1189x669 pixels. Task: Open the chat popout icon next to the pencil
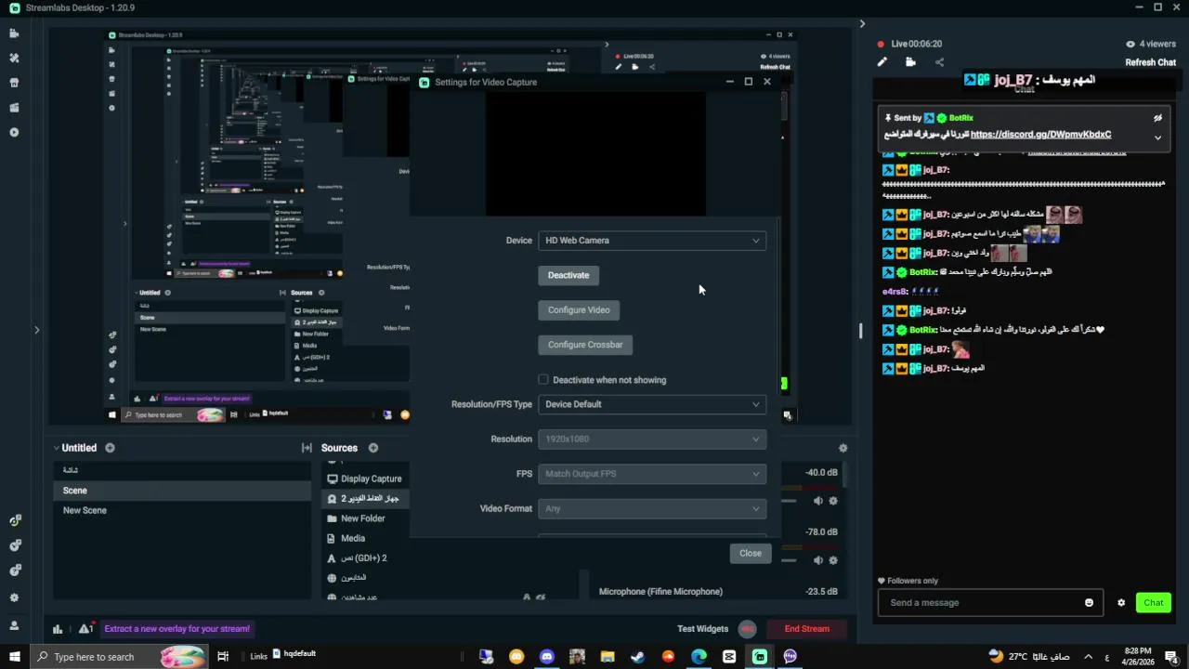910,62
